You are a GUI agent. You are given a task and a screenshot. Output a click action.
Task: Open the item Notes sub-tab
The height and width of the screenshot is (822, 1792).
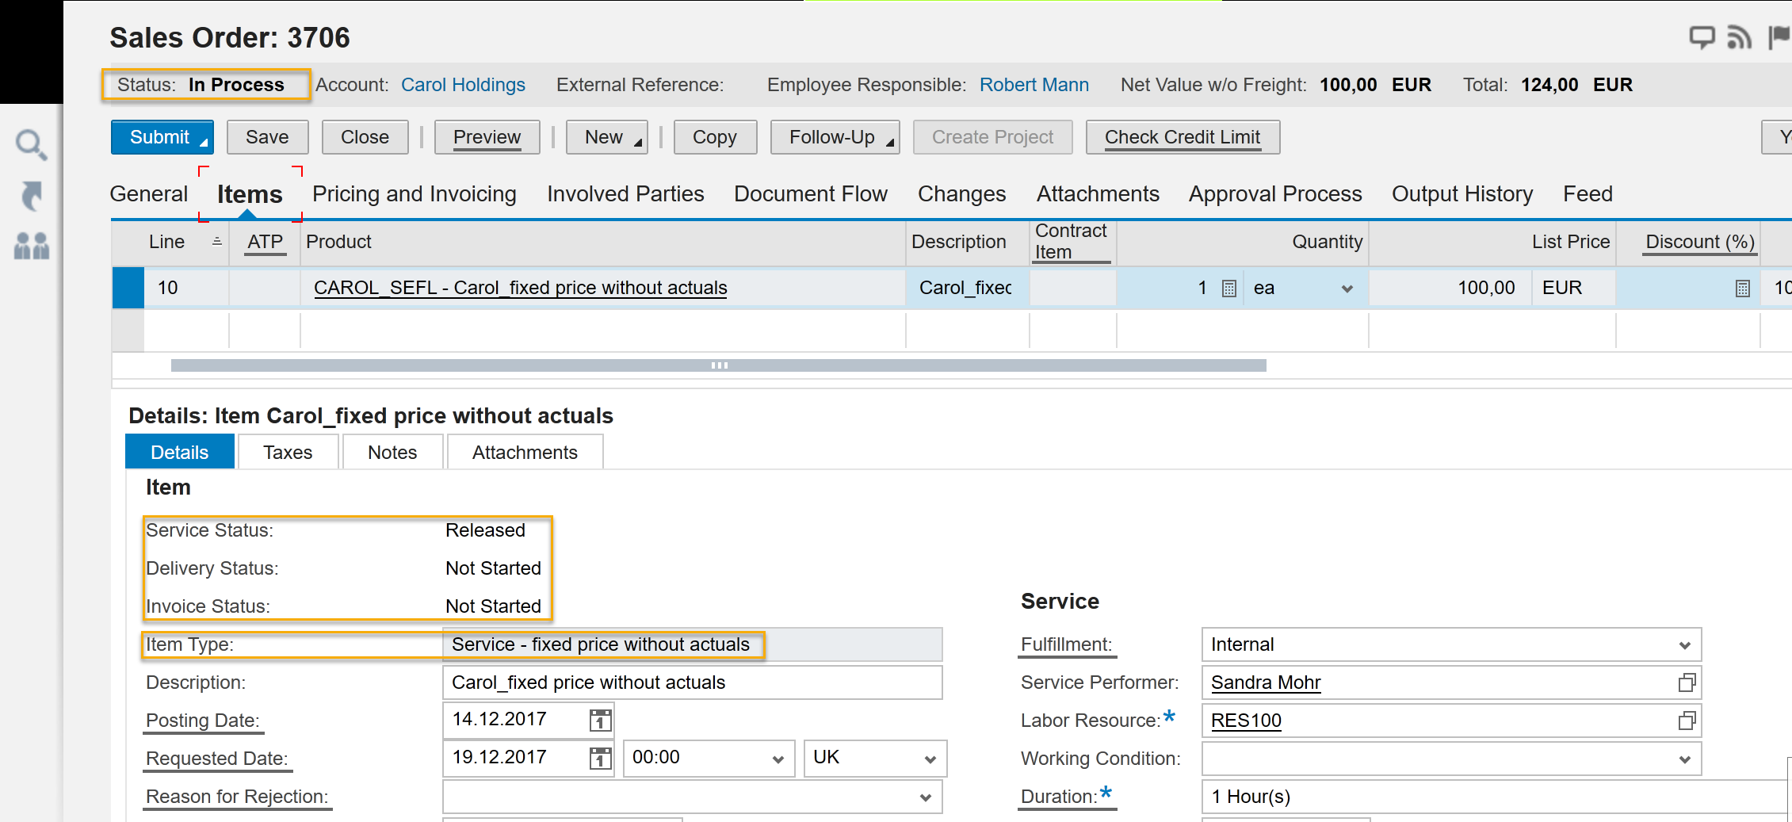coord(392,452)
